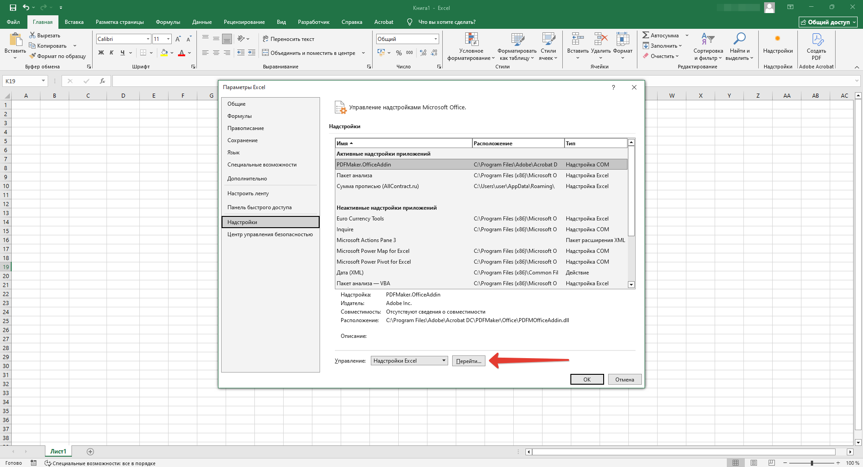Open the Name Box K19 dropdown arrow

coord(43,81)
